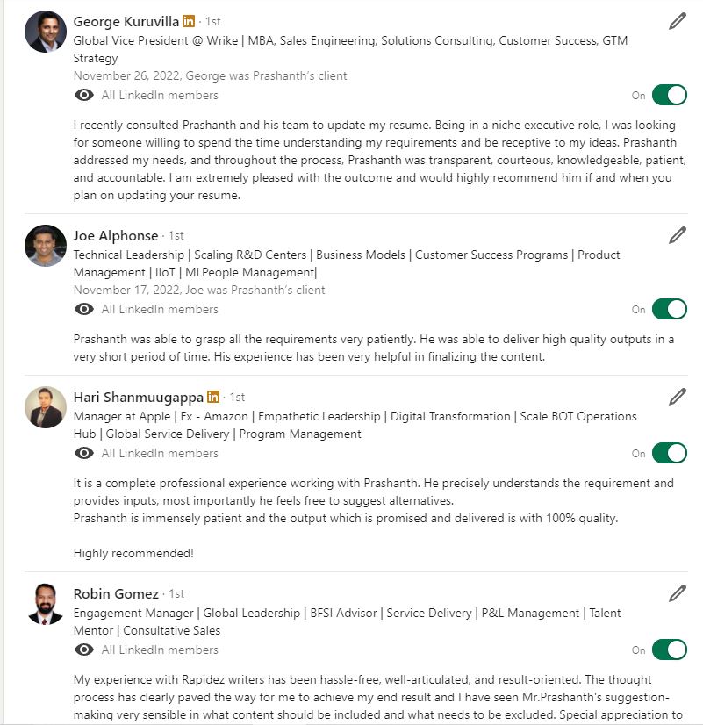
Task: Click eye icon under Hari Shanmuugappa's headline
Action: [x=84, y=453]
